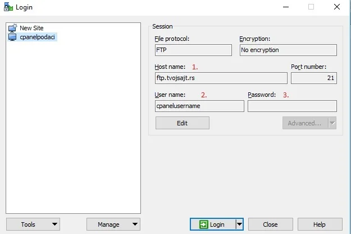Click the File protocol label
Viewport: 351px width, 234px height.
(x=172, y=39)
